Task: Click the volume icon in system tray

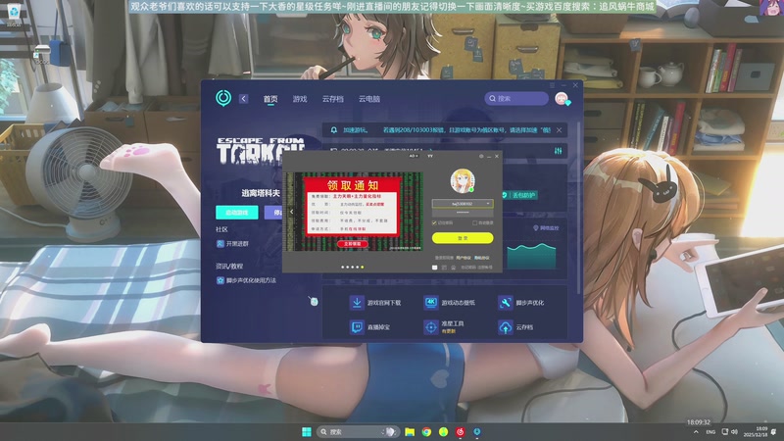Action: [x=734, y=431]
